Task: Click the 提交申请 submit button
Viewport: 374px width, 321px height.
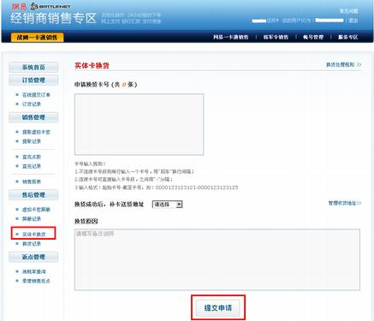Action: tap(218, 308)
